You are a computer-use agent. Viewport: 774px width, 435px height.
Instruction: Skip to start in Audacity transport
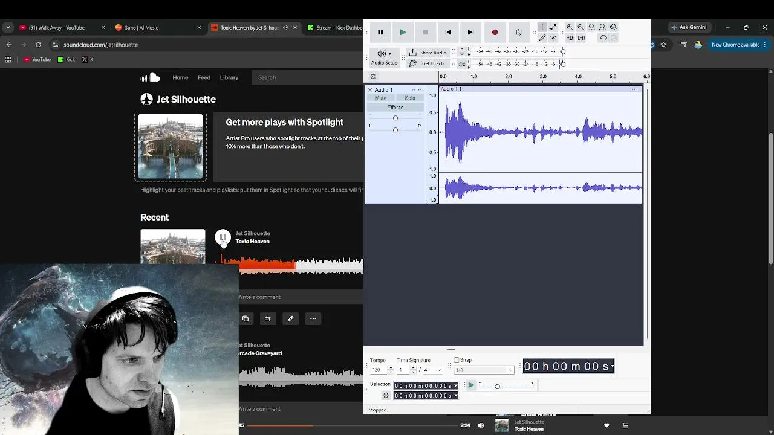pos(448,33)
